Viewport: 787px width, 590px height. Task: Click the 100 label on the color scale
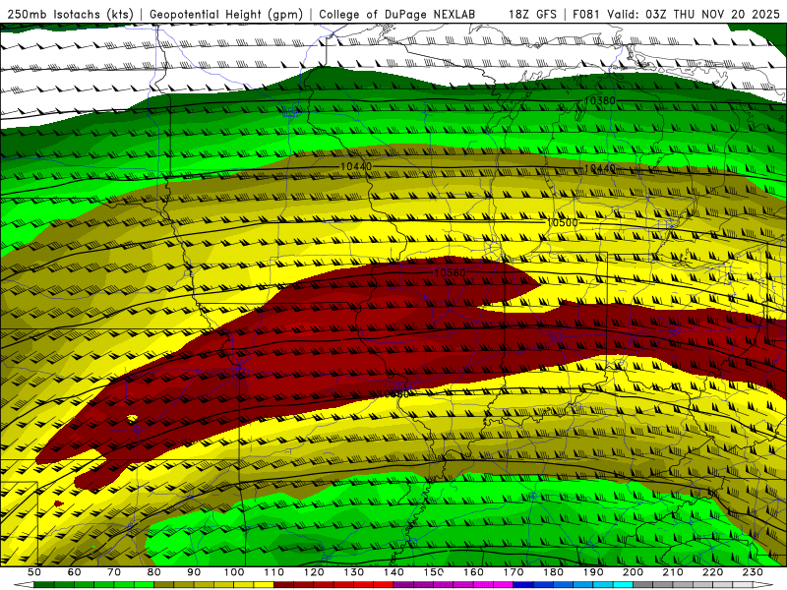pos(234,572)
